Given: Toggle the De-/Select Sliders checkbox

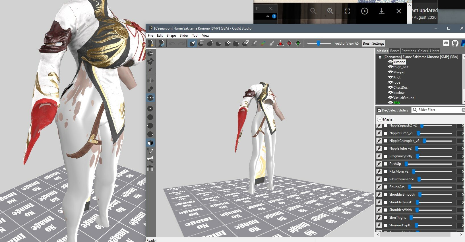Looking at the screenshot, I should 379,110.
